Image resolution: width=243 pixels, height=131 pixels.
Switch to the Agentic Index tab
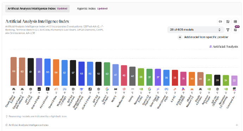[x=92, y=8]
